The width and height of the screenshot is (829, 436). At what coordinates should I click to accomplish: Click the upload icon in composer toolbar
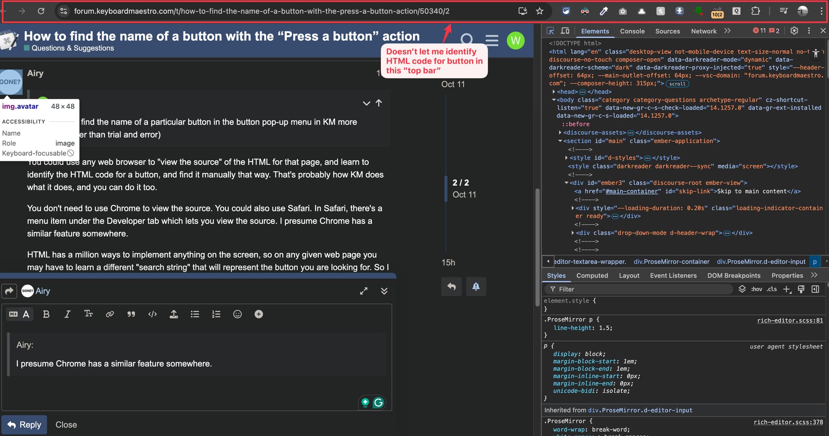[174, 314]
